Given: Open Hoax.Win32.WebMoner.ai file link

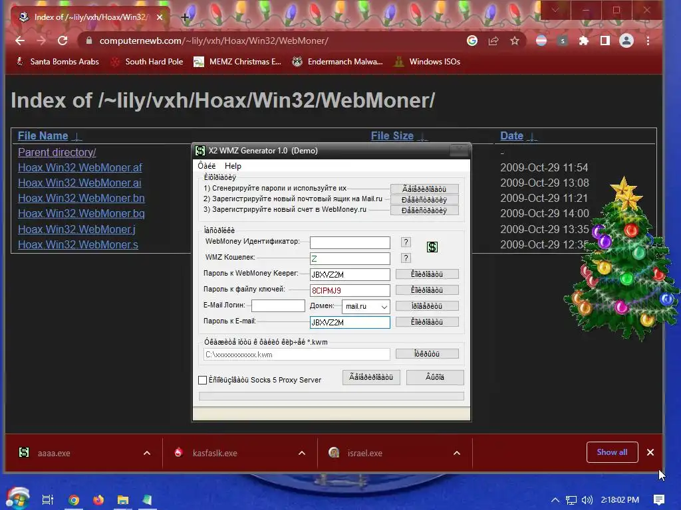Looking at the screenshot, I should 80,183.
